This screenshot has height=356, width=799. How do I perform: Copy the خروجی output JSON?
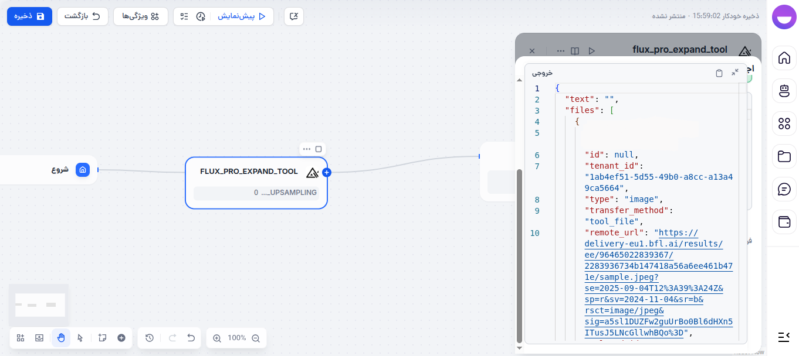[x=719, y=73]
